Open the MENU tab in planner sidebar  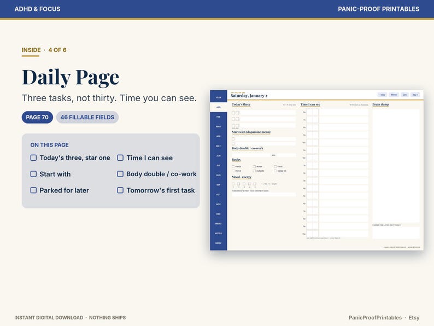[x=219, y=224]
